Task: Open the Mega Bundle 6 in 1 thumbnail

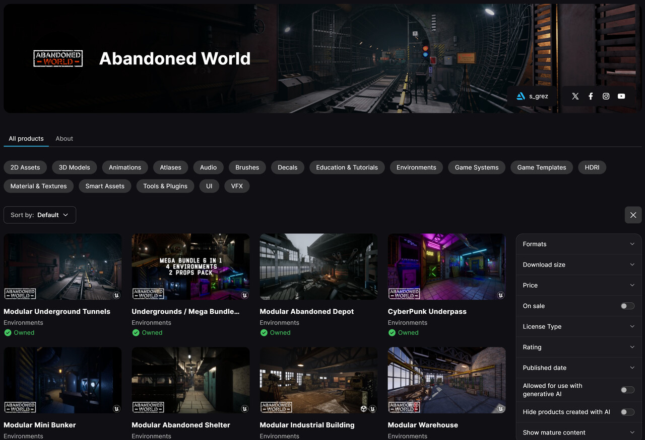Action: coord(190,267)
